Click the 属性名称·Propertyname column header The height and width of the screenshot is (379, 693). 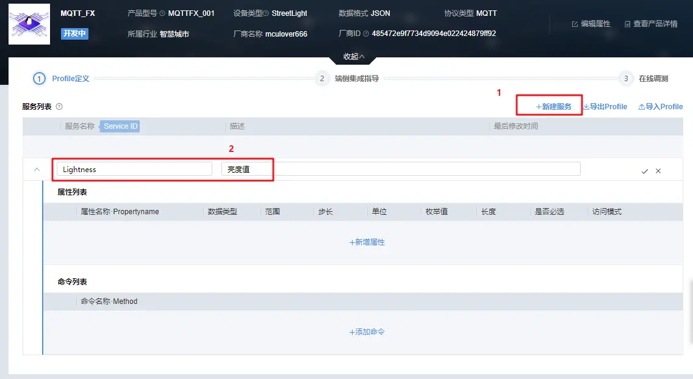[120, 212]
